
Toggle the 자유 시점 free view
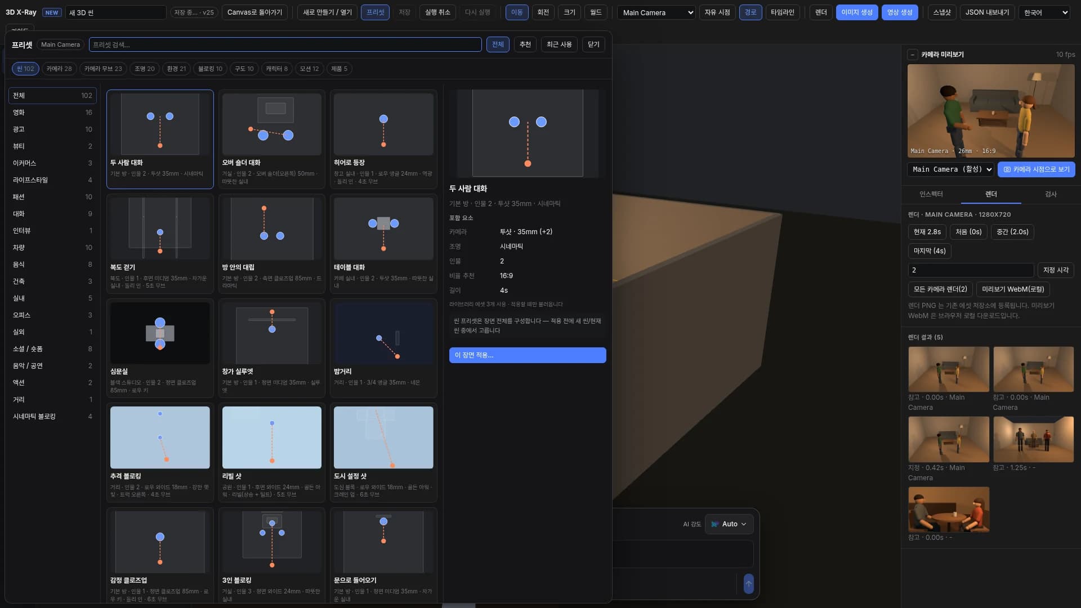pos(717,12)
